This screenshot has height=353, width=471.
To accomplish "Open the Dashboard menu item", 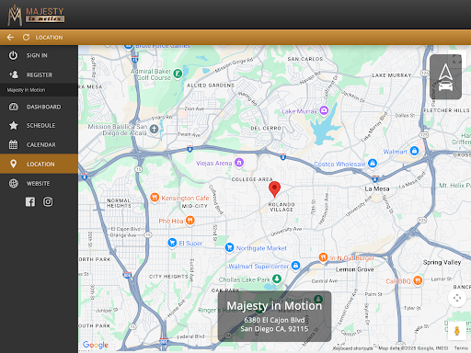I will tap(39, 107).
